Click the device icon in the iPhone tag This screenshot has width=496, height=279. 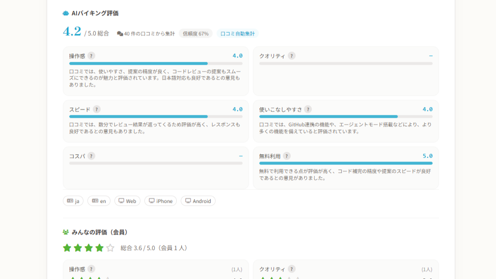152,201
